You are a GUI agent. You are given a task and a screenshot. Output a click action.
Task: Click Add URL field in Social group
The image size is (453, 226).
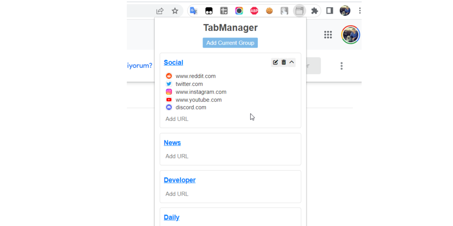pyautogui.click(x=177, y=119)
